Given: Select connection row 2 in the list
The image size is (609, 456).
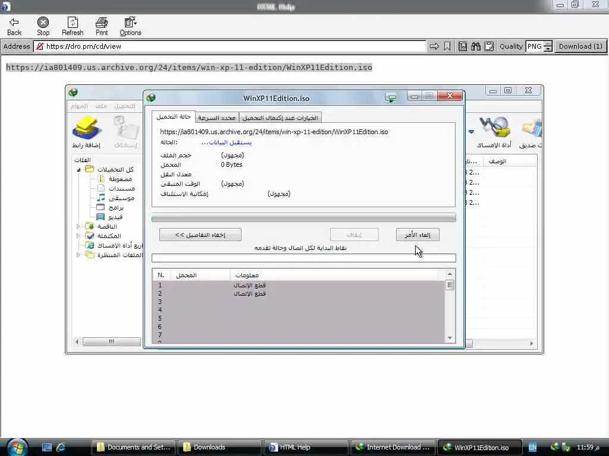Looking at the screenshot, I should pos(299,293).
